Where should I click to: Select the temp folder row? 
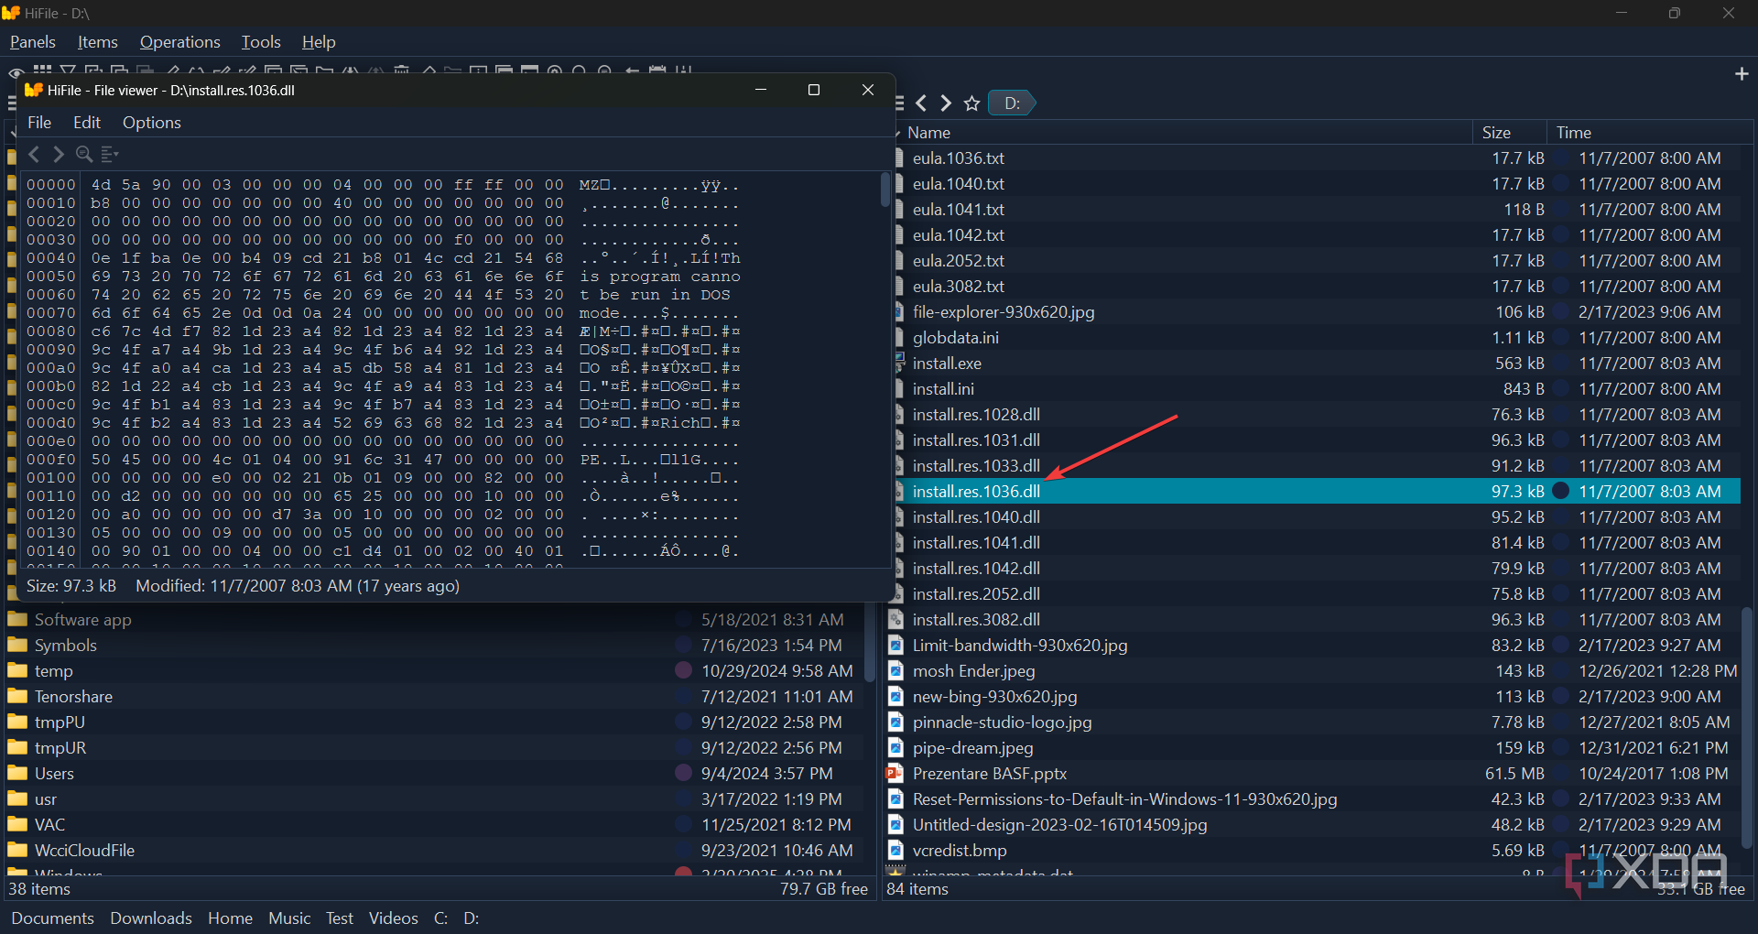436,671
